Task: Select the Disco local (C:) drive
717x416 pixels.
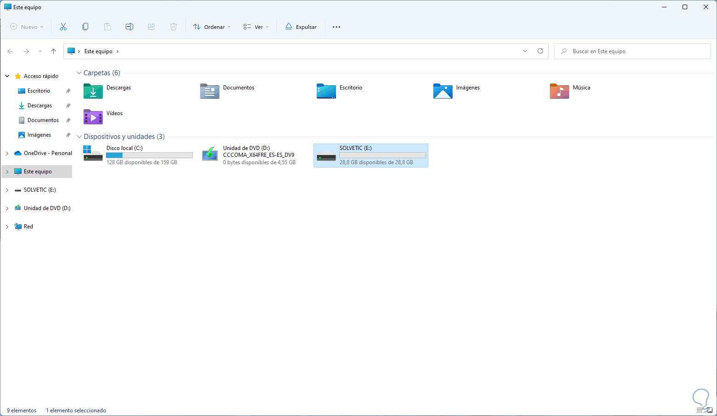Action: pyautogui.click(x=138, y=155)
